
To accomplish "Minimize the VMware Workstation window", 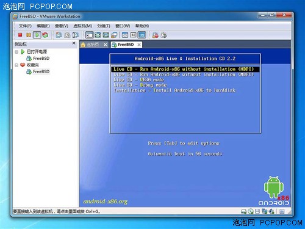I will click(x=263, y=15).
